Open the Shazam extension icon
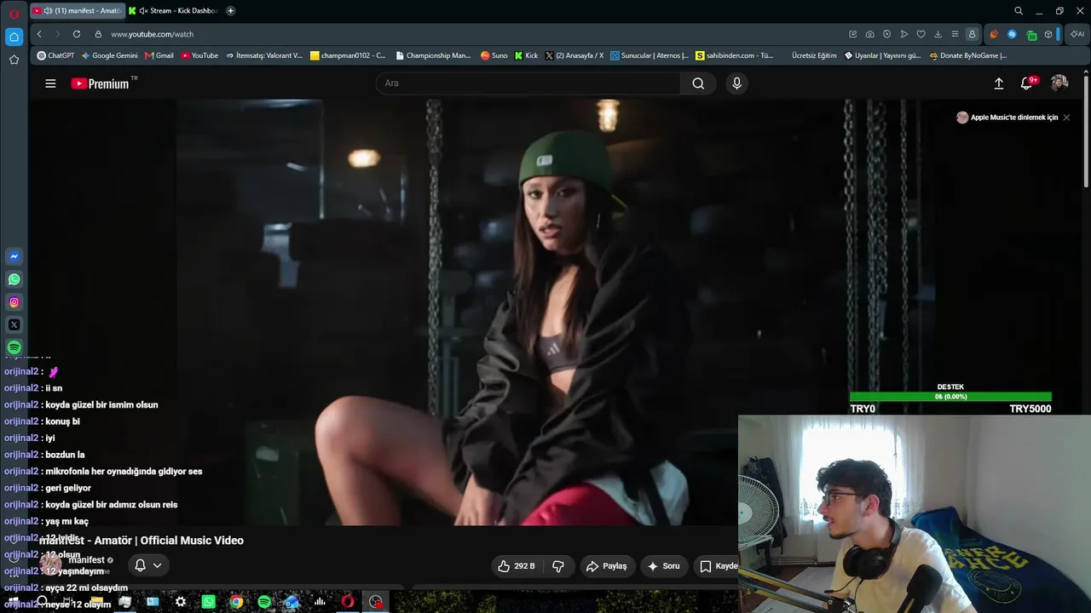 1012,34
